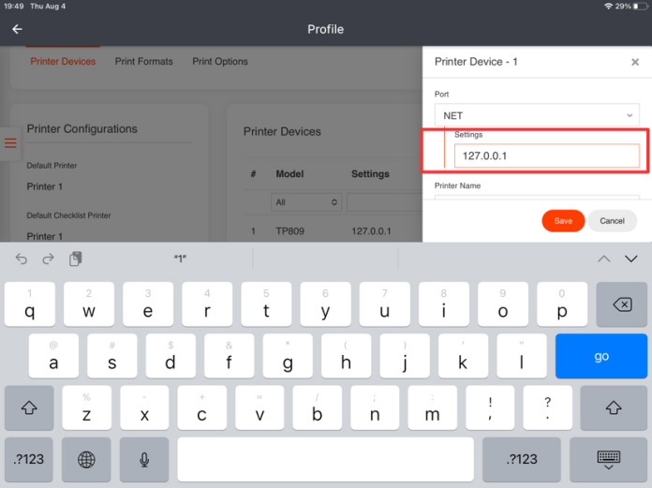Image resolution: width=652 pixels, height=488 pixels.
Task: Tap the e key
Action: (148, 304)
